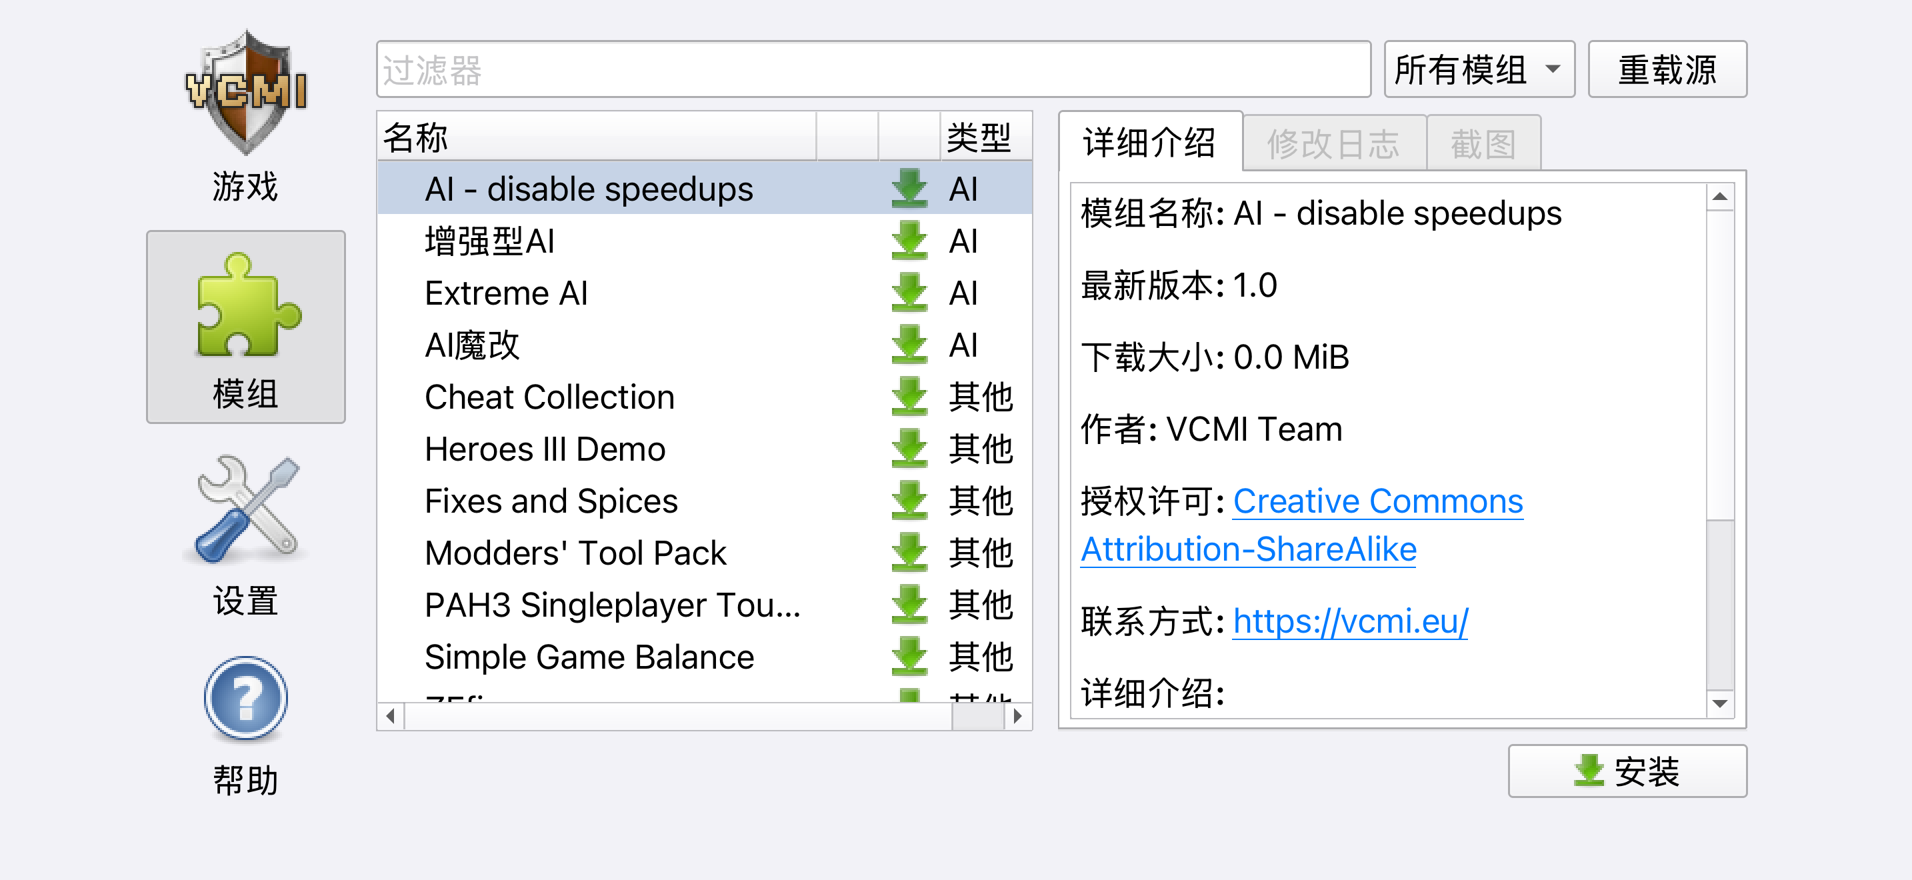Click description panel scroll down arrow

[x=1720, y=703]
